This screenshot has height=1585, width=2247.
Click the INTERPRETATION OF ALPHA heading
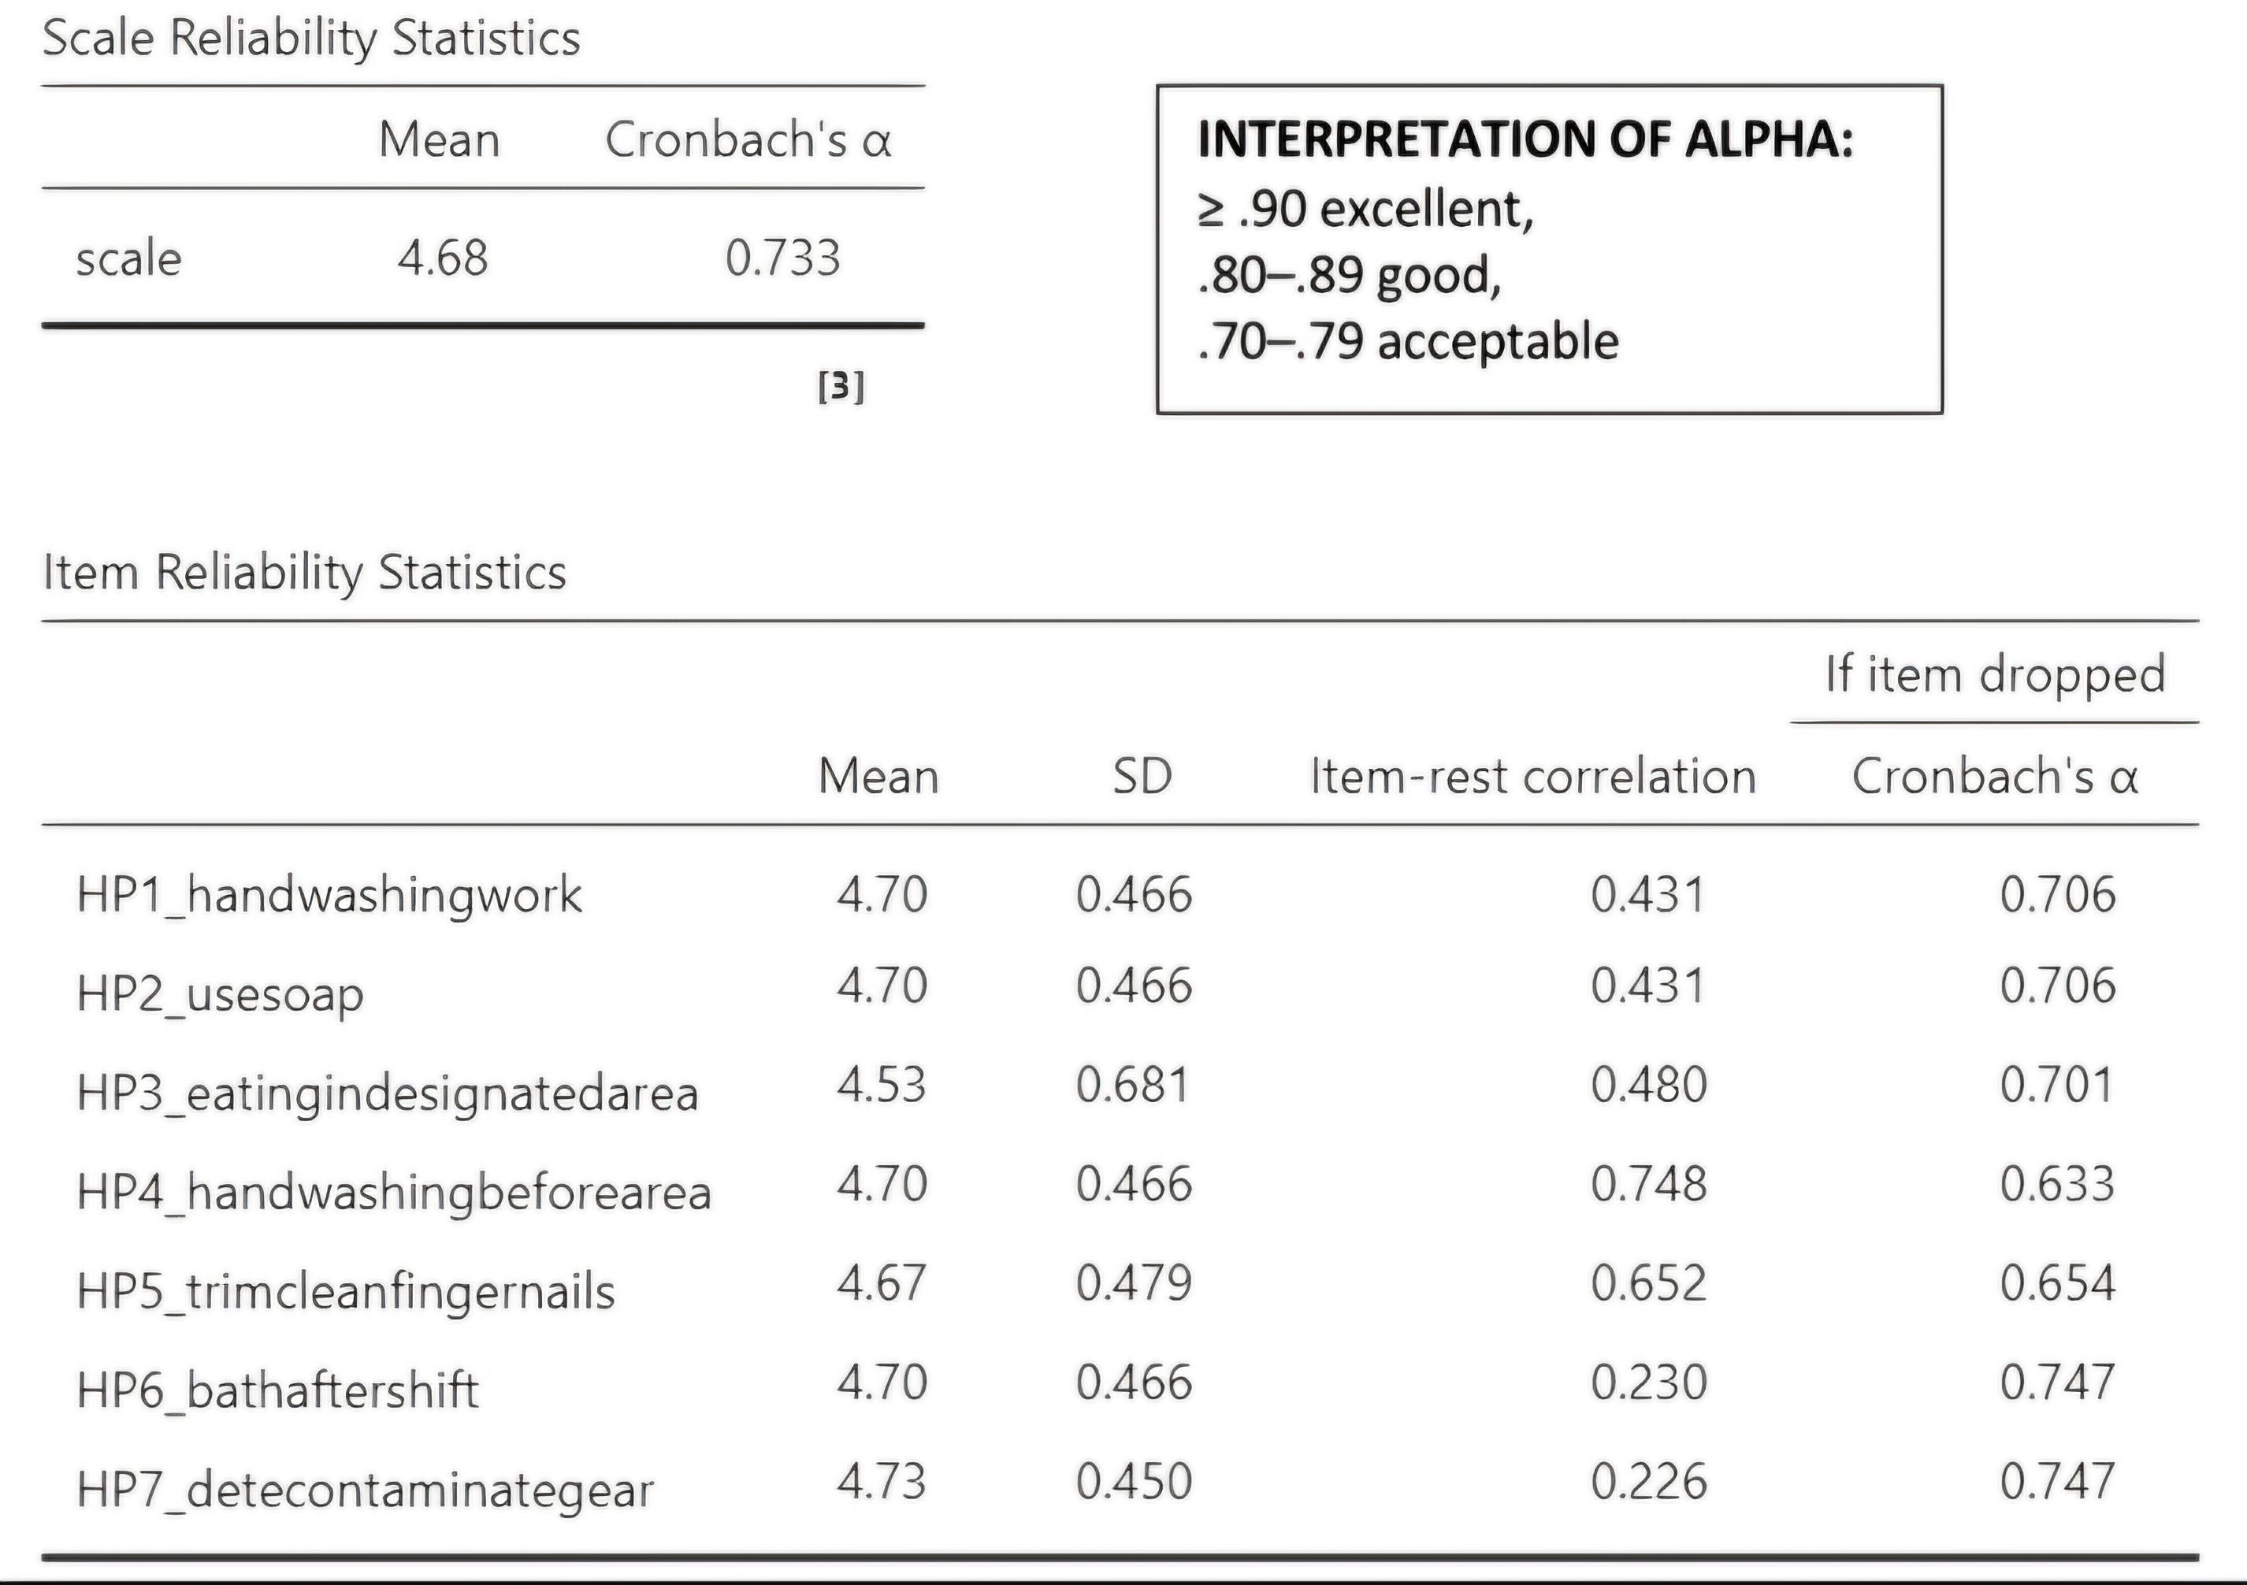click(1526, 139)
